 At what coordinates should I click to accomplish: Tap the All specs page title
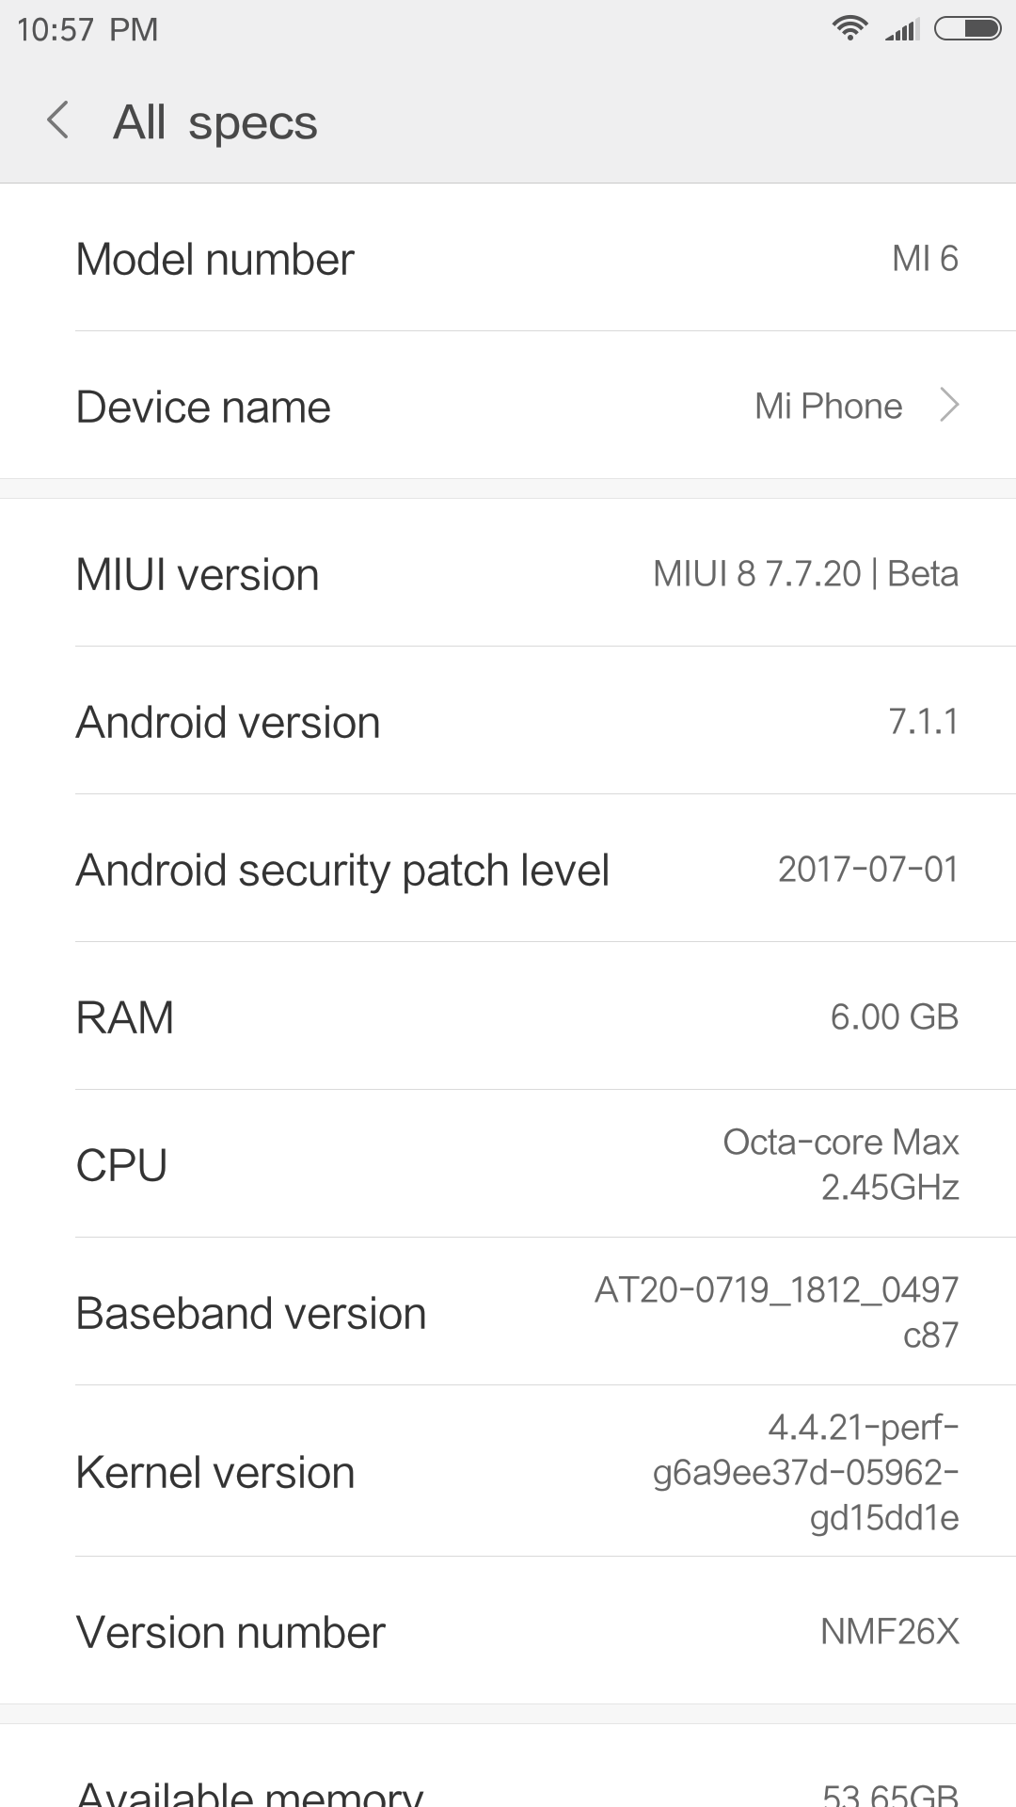215,122
